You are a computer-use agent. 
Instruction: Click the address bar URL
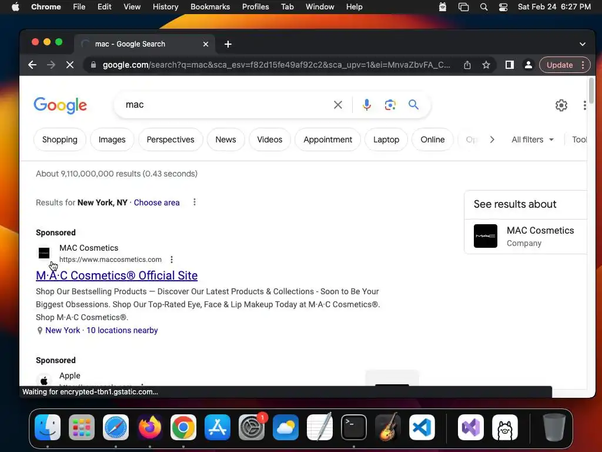point(276,65)
